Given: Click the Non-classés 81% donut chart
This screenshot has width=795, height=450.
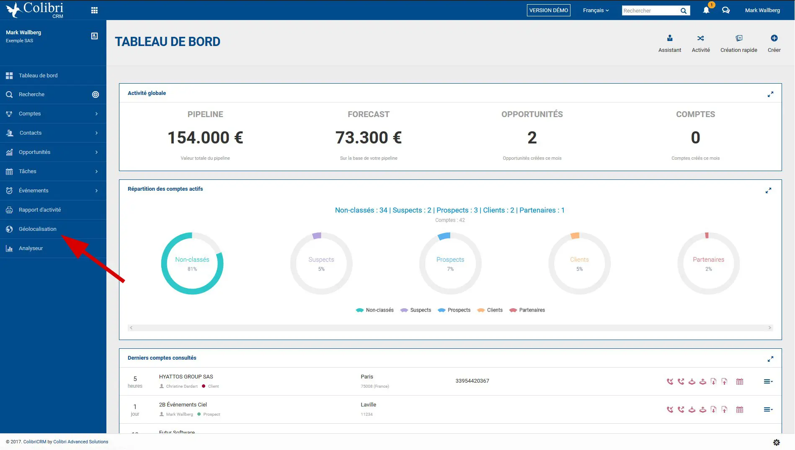Looking at the screenshot, I should coord(192,263).
